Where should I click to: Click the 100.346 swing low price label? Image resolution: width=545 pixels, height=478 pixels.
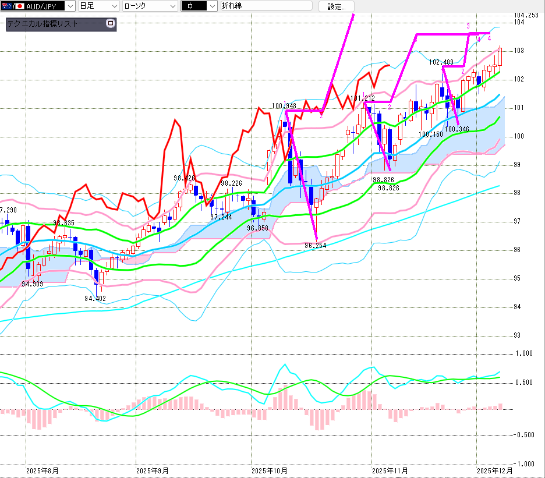point(456,129)
